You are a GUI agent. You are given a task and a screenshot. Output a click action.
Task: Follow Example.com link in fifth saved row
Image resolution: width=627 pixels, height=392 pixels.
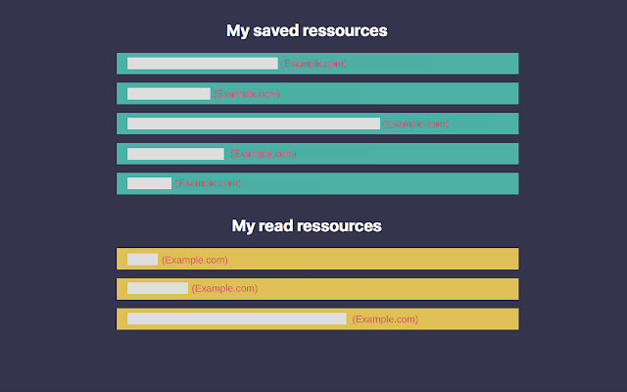(x=208, y=183)
